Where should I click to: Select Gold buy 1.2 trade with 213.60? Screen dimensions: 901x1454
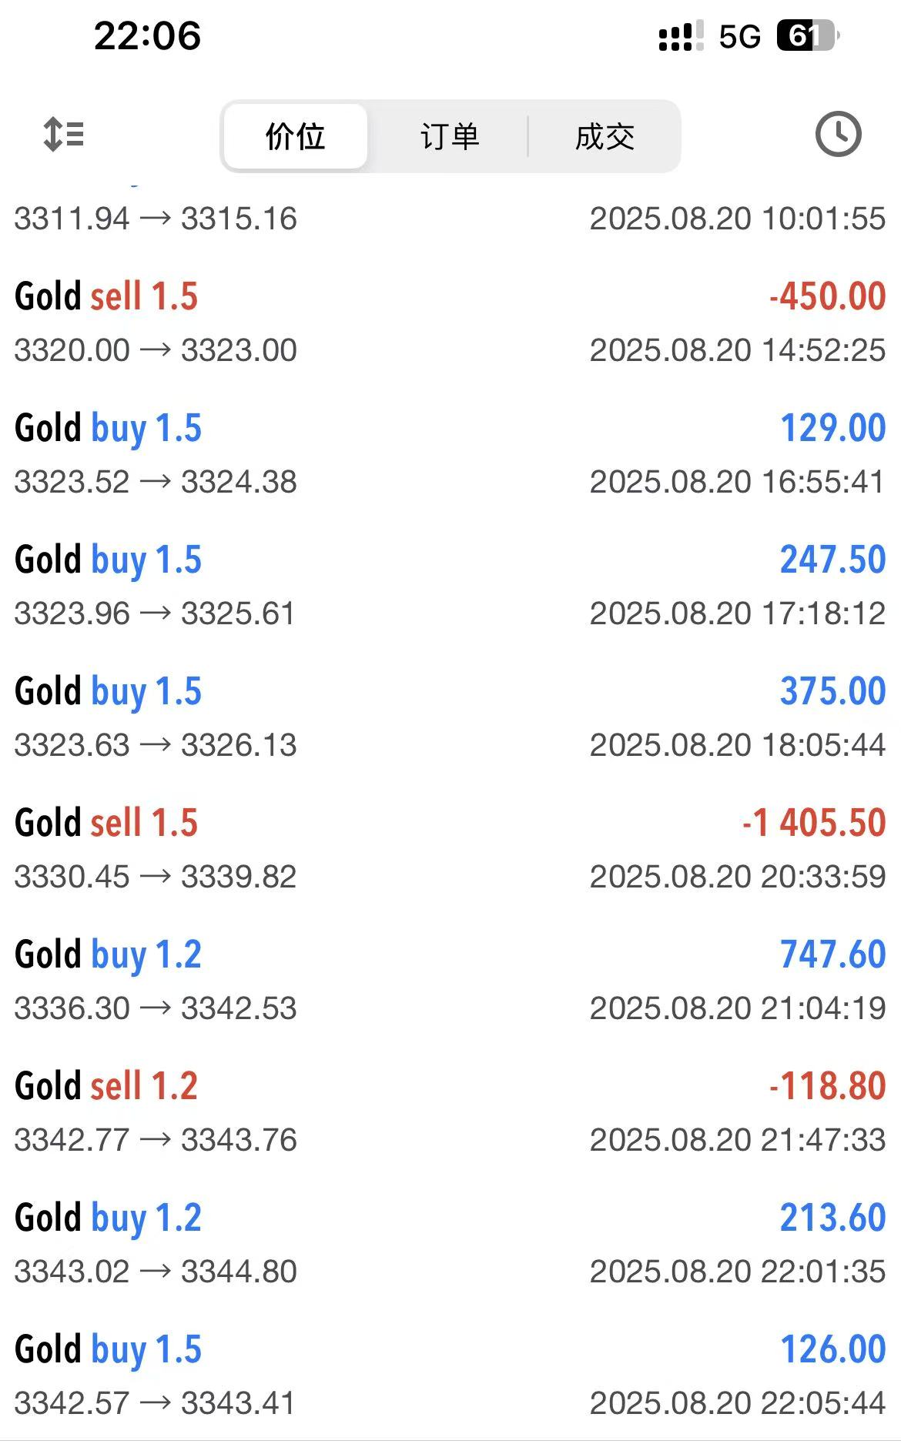click(450, 1244)
